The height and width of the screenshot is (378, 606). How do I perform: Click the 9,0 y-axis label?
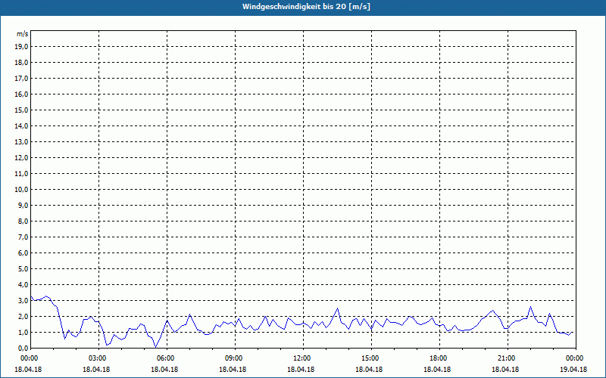click(23, 205)
